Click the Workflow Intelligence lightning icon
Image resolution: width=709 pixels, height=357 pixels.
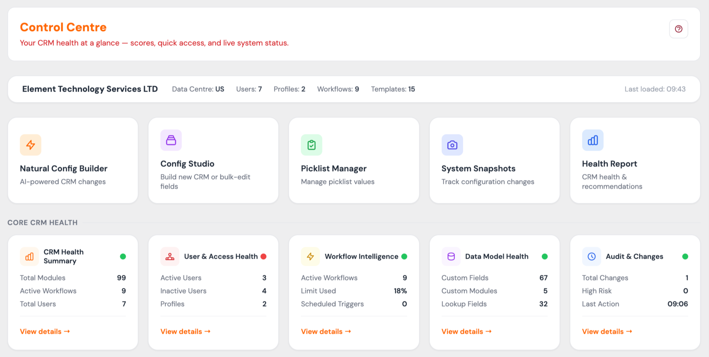click(x=310, y=256)
